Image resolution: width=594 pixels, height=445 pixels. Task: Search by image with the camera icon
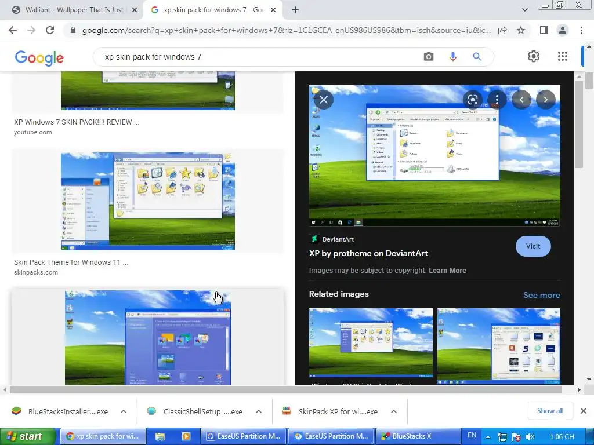[x=429, y=57]
